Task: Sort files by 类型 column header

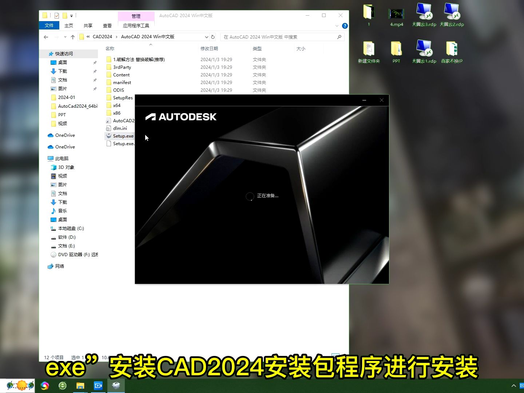Action: tap(257, 48)
